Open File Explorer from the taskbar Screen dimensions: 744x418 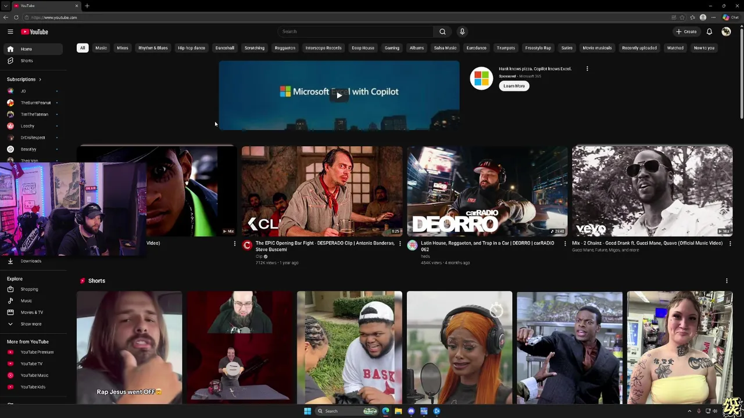coord(398,411)
